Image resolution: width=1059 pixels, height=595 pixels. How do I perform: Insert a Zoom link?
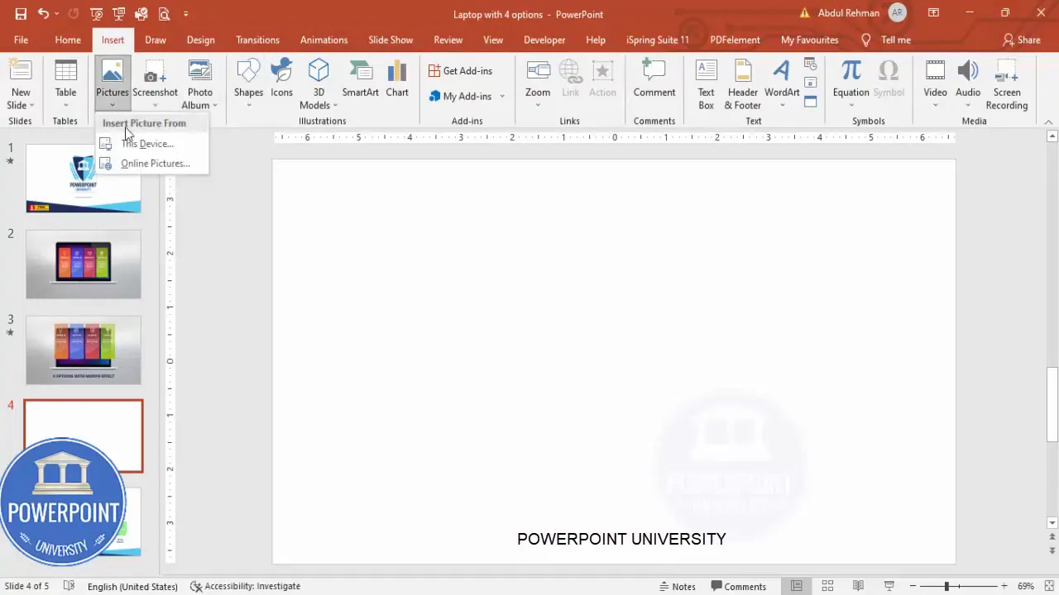[x=538, y=84]
